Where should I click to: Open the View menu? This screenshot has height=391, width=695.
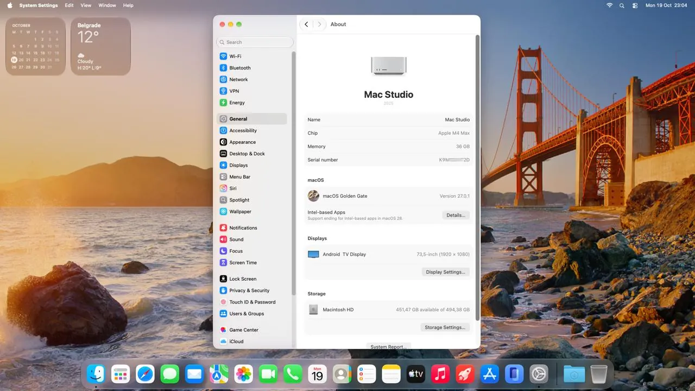86,5
